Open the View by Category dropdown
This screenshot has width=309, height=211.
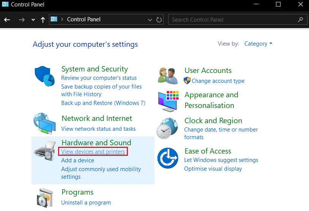258,44
